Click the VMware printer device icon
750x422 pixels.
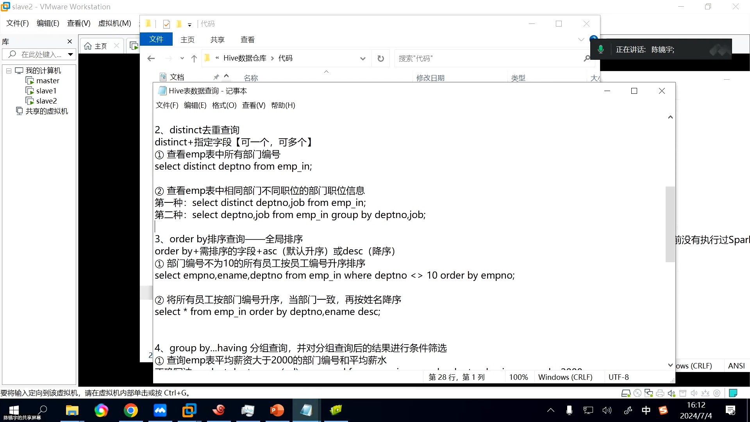(660, 393)
